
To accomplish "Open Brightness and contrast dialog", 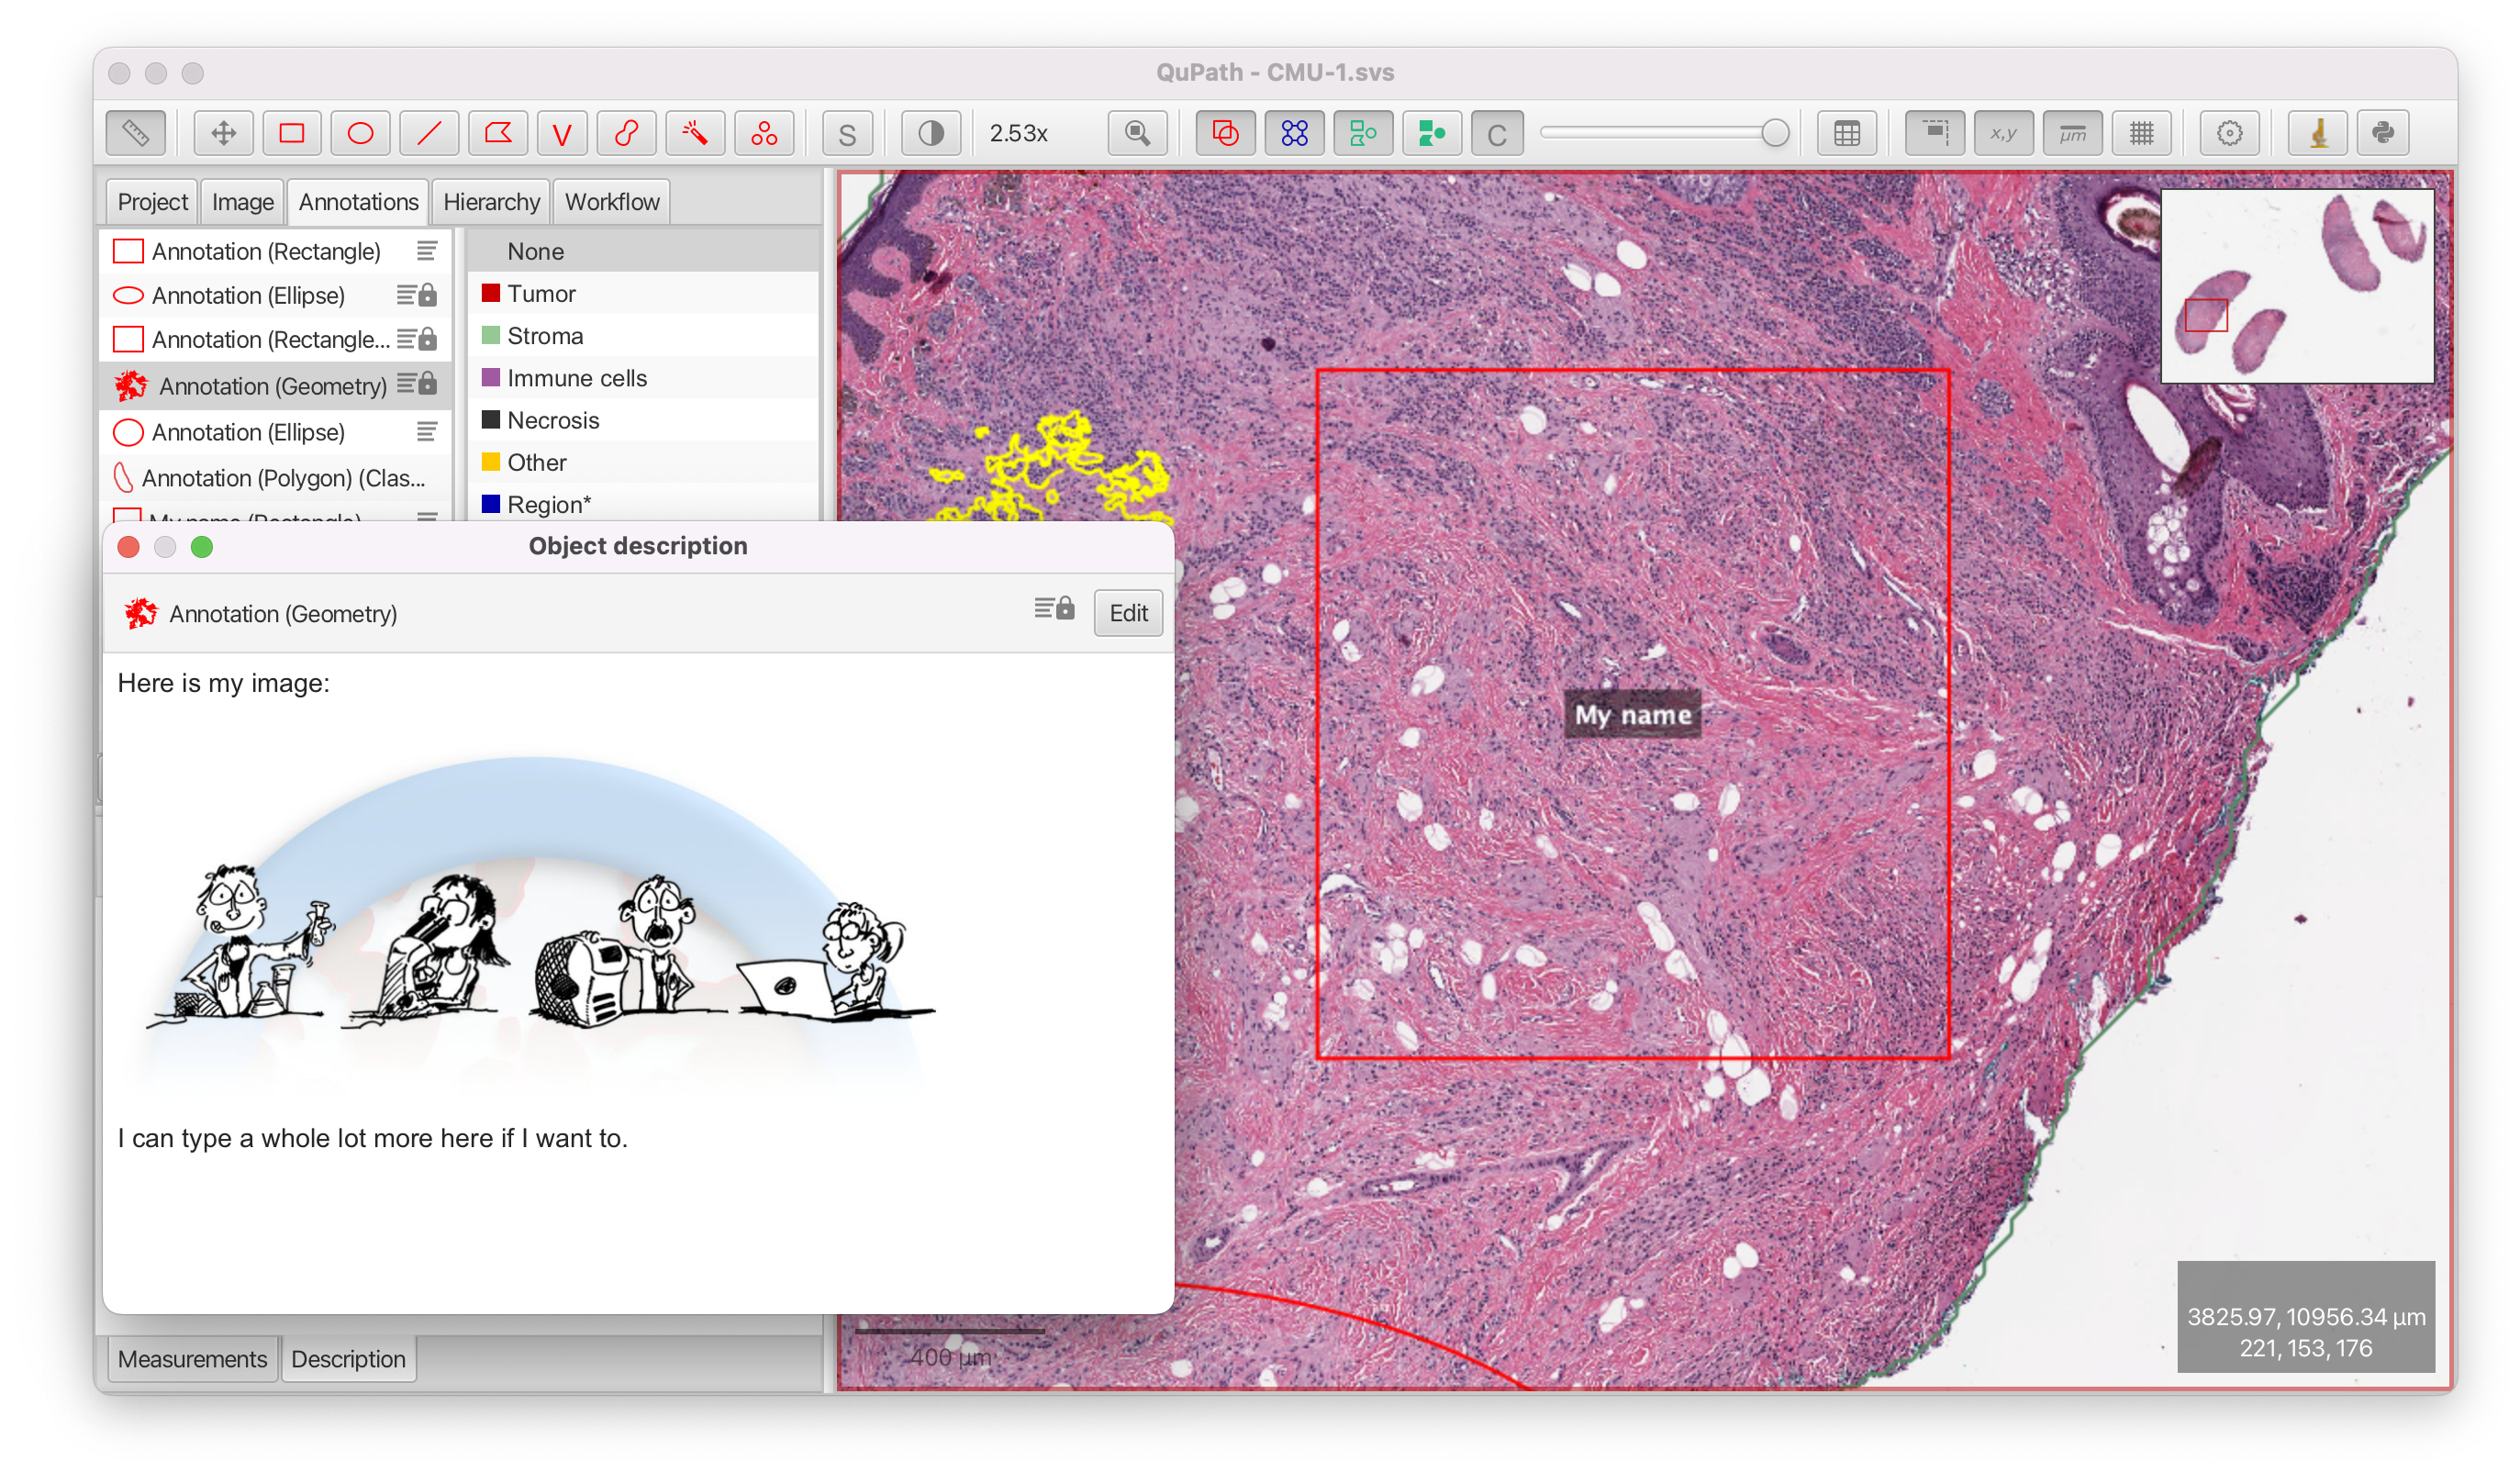I will click(x=931, y=133).
